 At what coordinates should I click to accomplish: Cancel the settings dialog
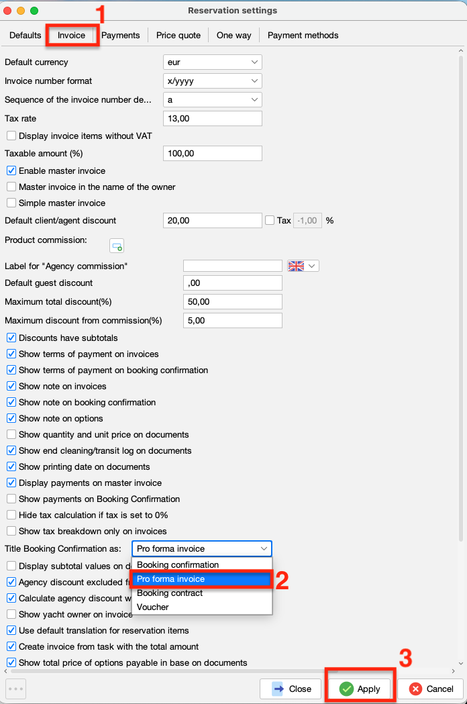coord(431,689)
